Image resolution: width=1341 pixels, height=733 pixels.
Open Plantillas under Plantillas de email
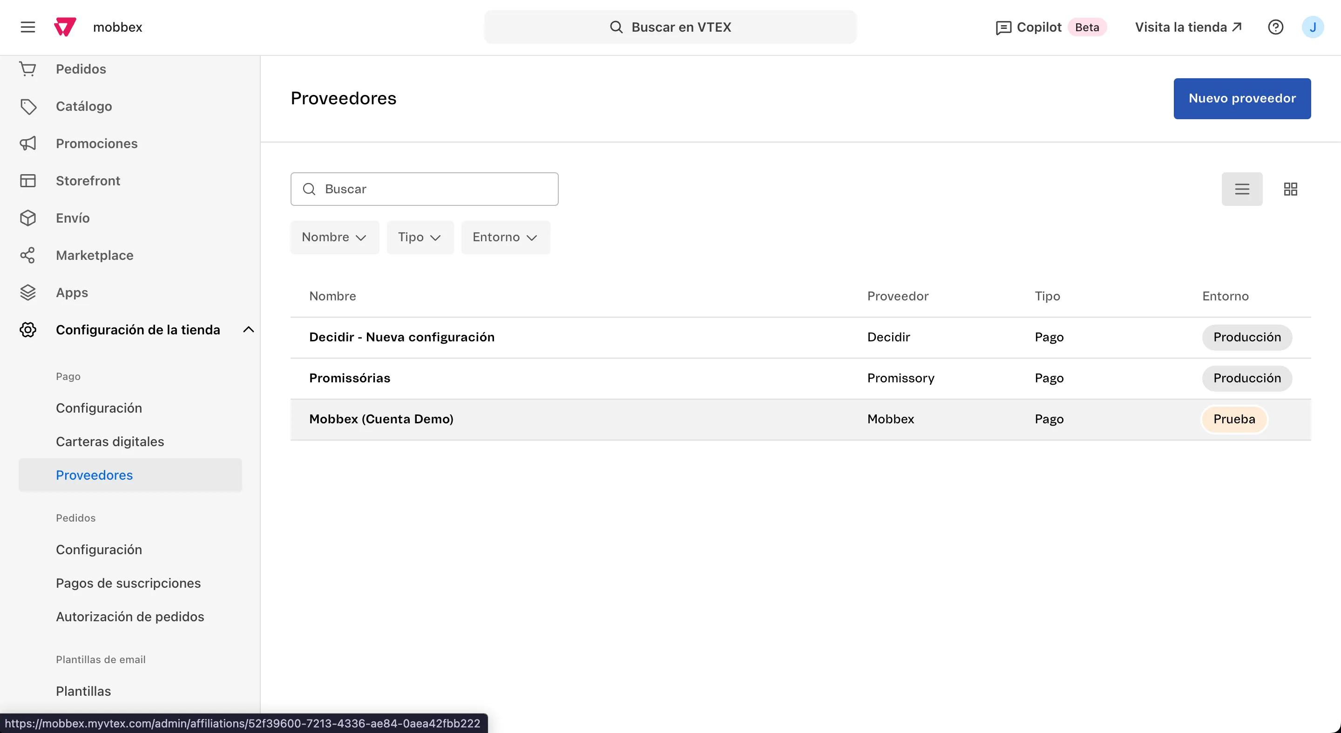83,692
